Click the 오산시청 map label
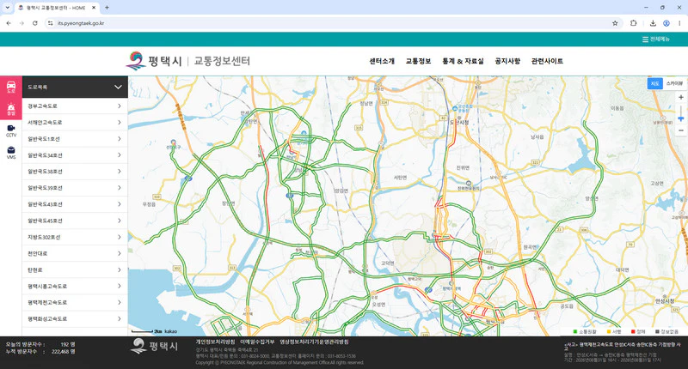This screenshot has height=369, width=688. (x=459, y=122)
